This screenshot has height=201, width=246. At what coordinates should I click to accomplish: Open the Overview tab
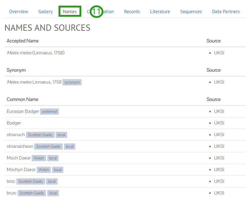(x=19, y=11)
